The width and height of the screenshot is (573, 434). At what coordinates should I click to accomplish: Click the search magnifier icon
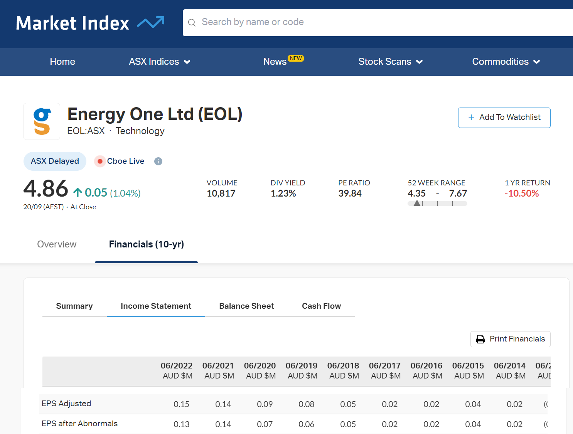click(x=192, y=23)
